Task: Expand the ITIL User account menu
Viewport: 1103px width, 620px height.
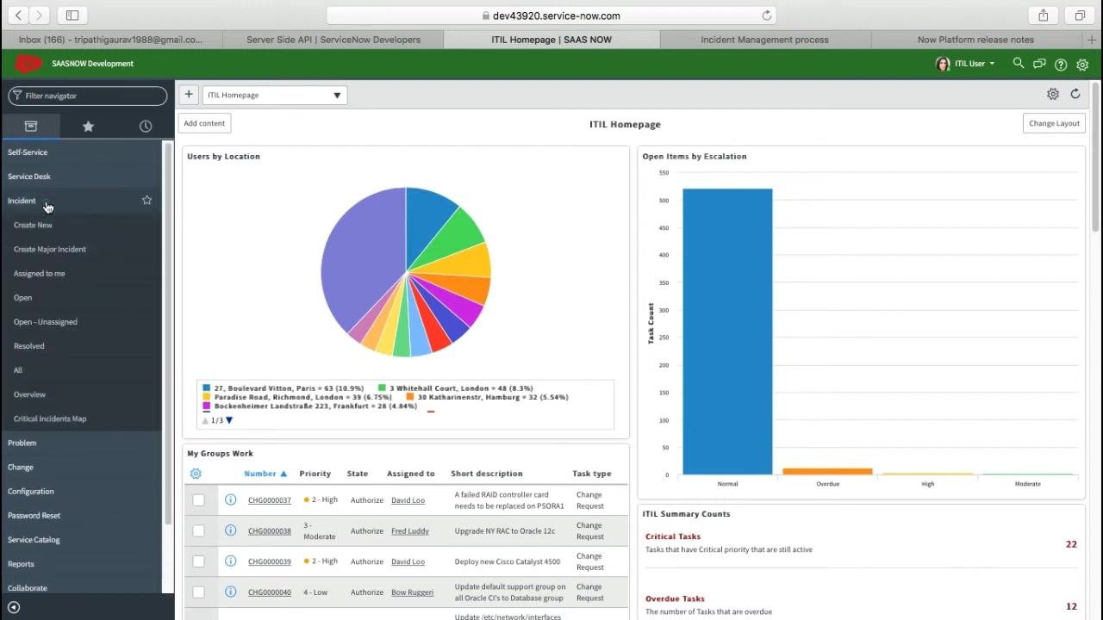Action: [x=966, y=64]
